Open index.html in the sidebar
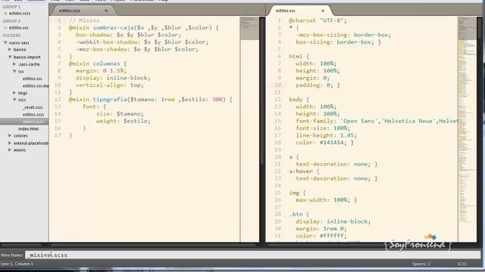Screen dimensions: 485x272 pyautogui.click(x=28, y=129)
